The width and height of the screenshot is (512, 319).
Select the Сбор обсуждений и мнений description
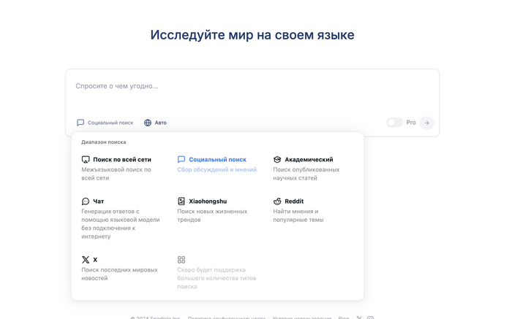[217, 169]
